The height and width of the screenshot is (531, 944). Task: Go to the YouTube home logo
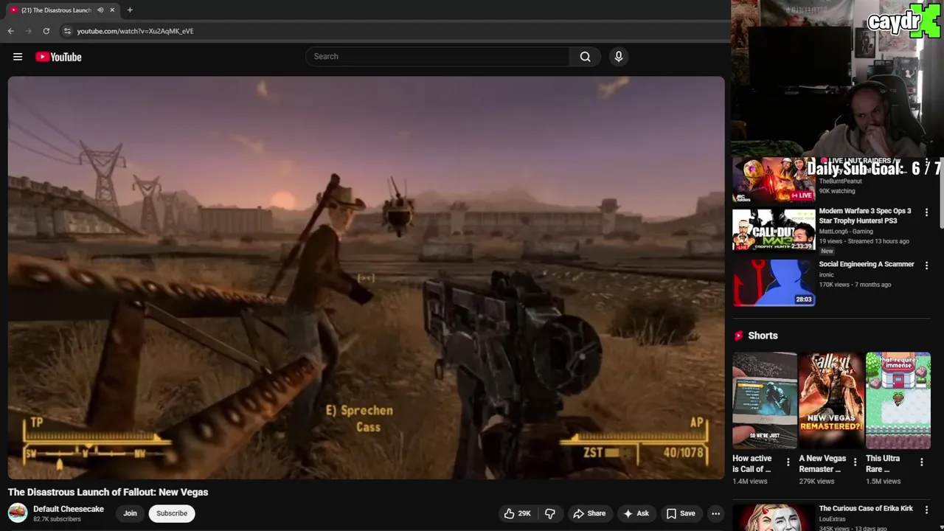click(58, 57)
